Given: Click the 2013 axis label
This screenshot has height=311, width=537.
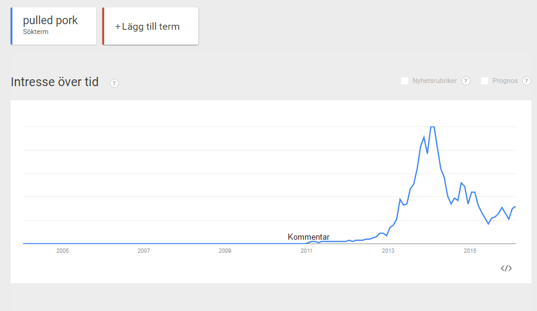Looking at the screenshot, I should tap(388, 251).
